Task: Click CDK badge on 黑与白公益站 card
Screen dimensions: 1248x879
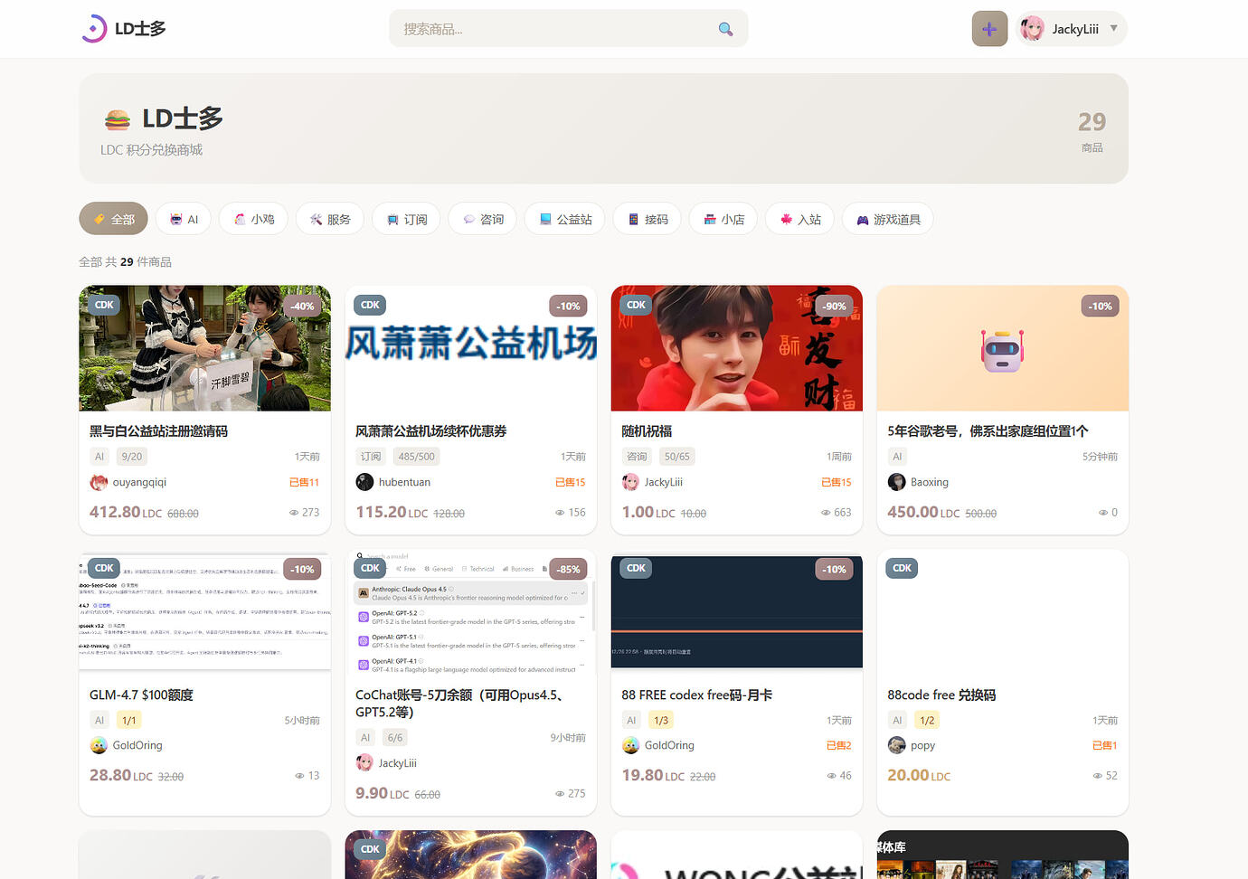Action: 104,305
